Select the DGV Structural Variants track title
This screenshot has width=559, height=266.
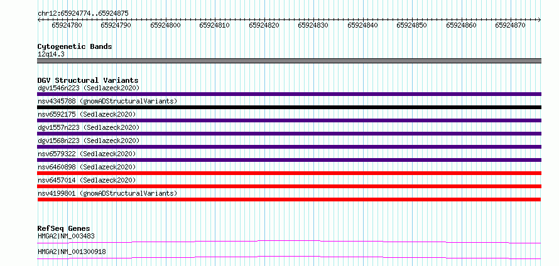(x=88, y=80)
